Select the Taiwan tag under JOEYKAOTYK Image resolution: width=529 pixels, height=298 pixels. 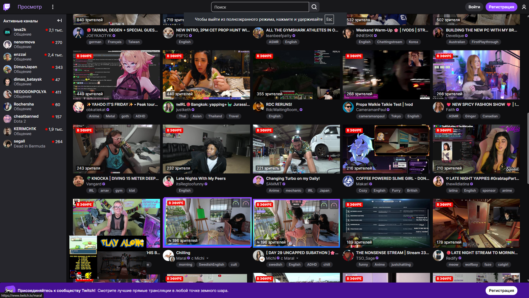click(134, 42)
